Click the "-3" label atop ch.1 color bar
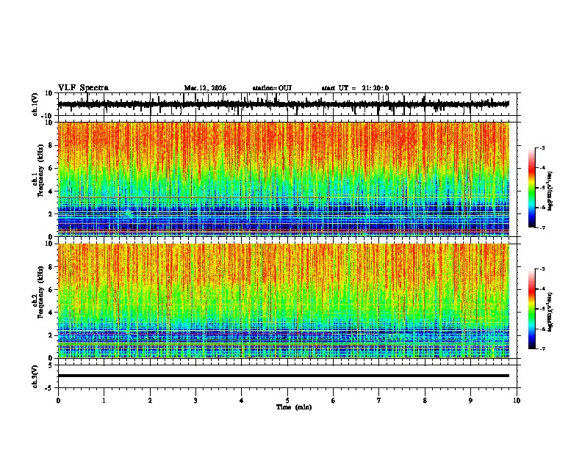 (542, 147)
